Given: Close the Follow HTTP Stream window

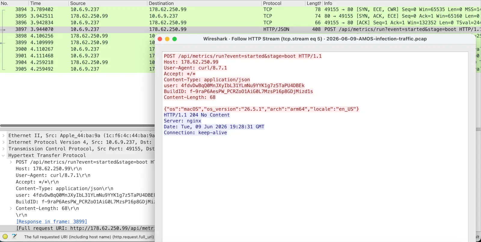Looking at the screenshot, I should pyautogui.click(x=160, y=39).
